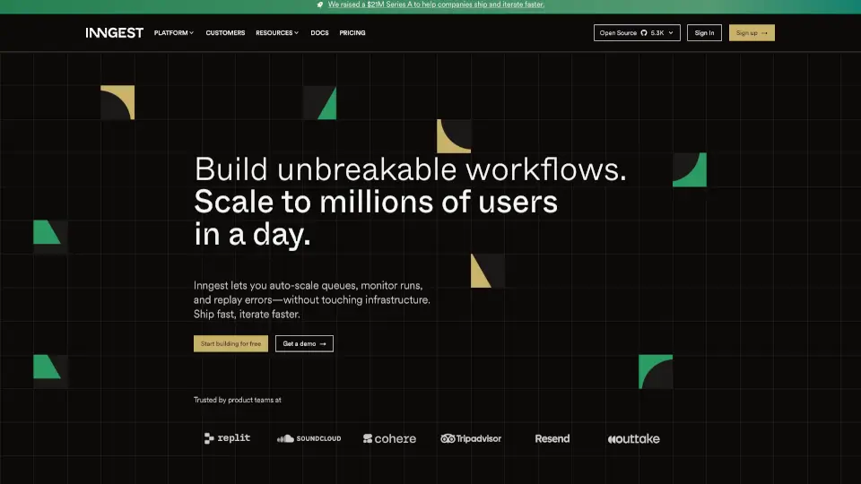Click the SoundCloud logo
The image size is (861, 484).
click(309, 438)
